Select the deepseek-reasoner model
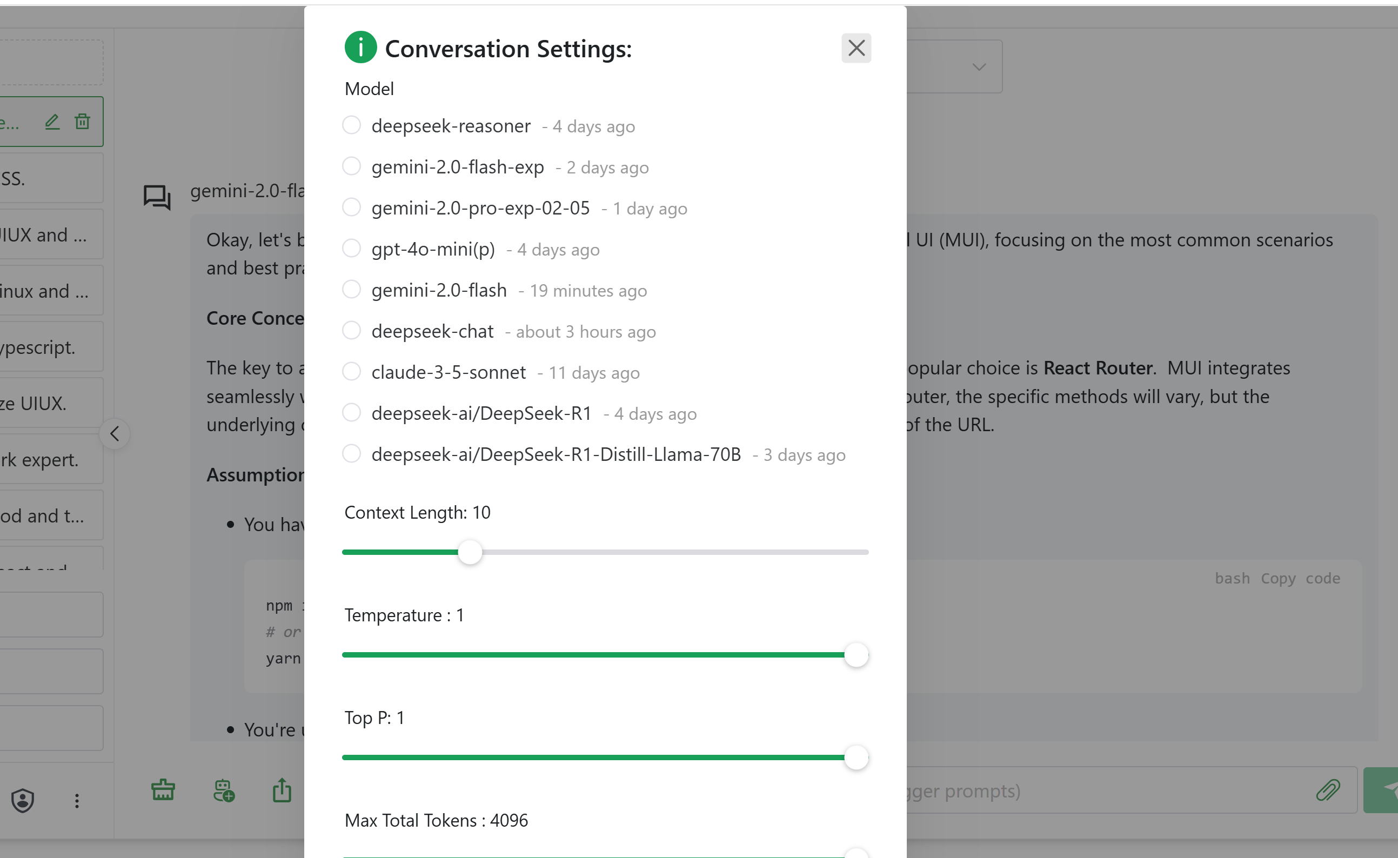Screen dimensions: 1398x858 click(x=351, y=125)
